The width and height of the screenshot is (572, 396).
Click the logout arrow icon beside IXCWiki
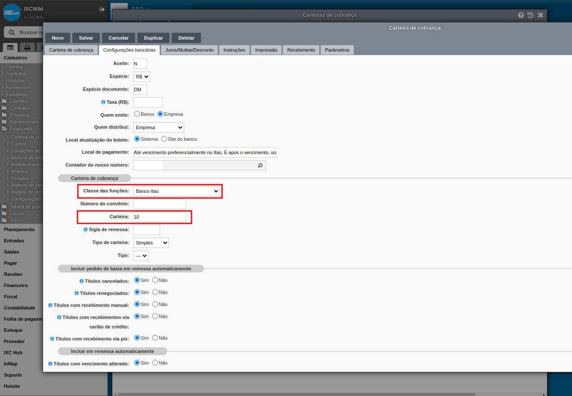[102, 9]
